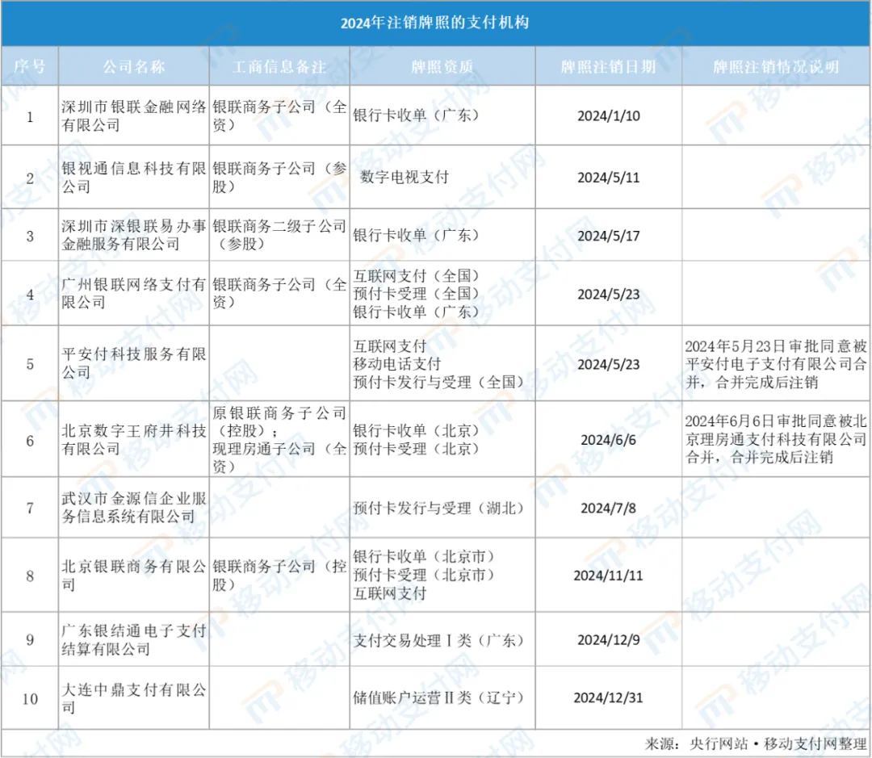Click serial number 7 cell
Viewport: 872px width, 758px height.
pos(30,509)
